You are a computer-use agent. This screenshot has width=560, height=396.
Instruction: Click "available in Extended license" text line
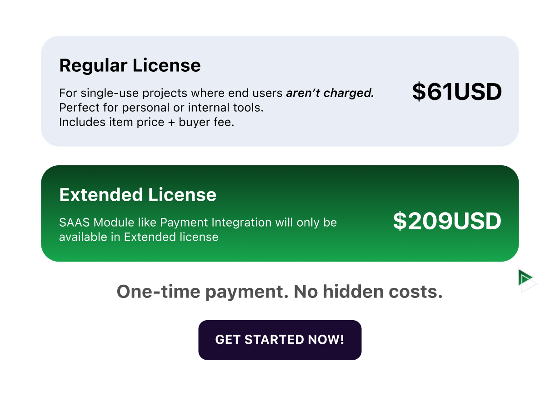pos(139,237)
